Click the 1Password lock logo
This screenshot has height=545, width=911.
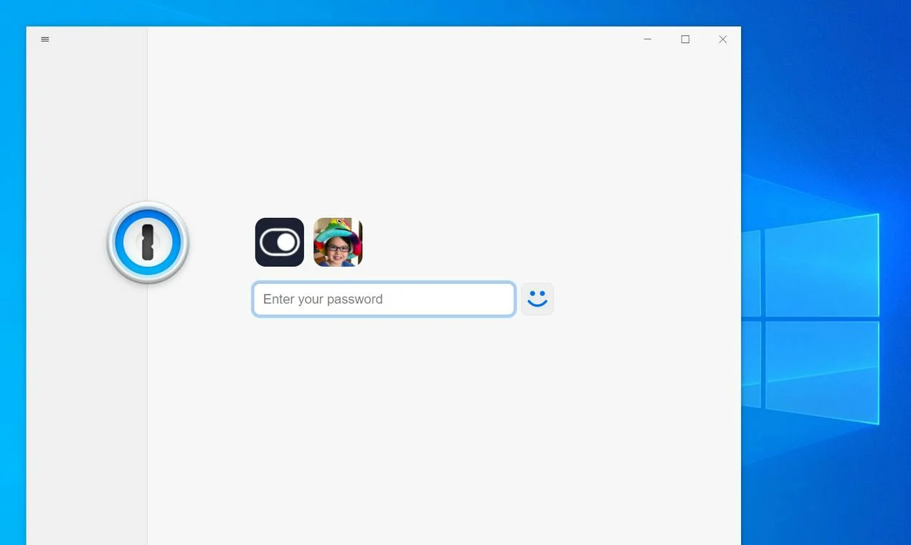148,242
